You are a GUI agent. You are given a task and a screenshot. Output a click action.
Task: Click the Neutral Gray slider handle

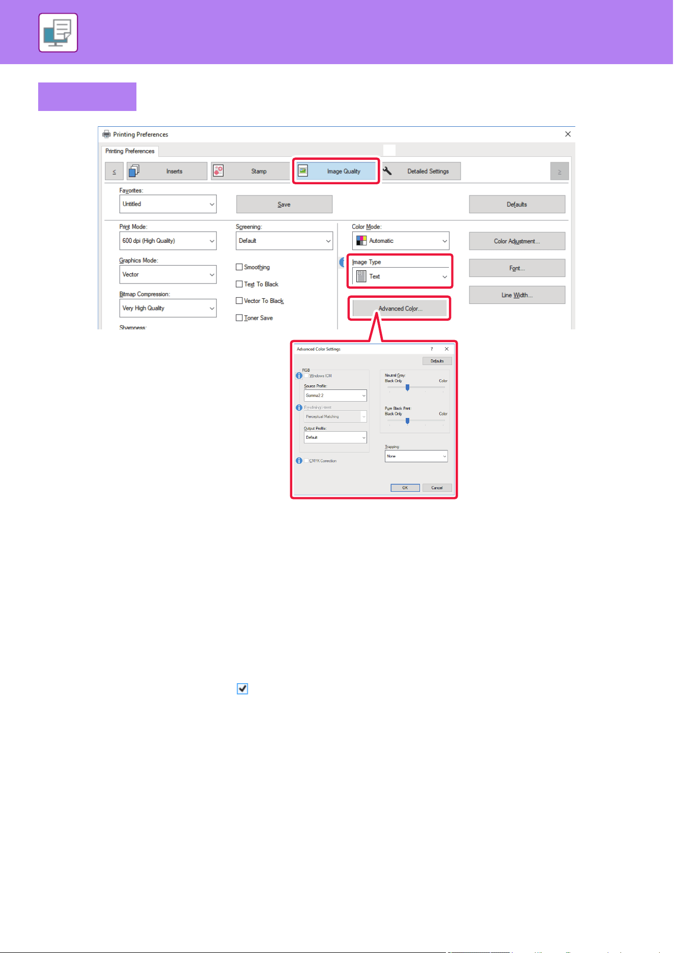[x=407, y=387]
